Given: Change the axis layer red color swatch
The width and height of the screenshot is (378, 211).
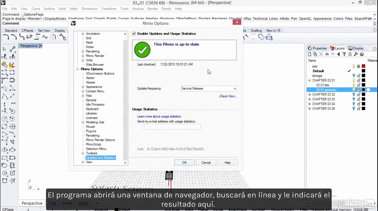Looking at the screenshot, I should pos(364,66).
